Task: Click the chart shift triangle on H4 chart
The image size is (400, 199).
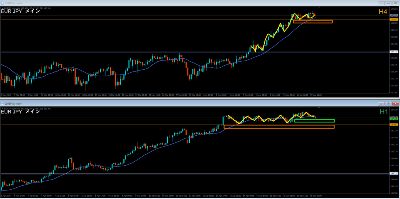Action: pyautogui.click(x=320, y=7)
